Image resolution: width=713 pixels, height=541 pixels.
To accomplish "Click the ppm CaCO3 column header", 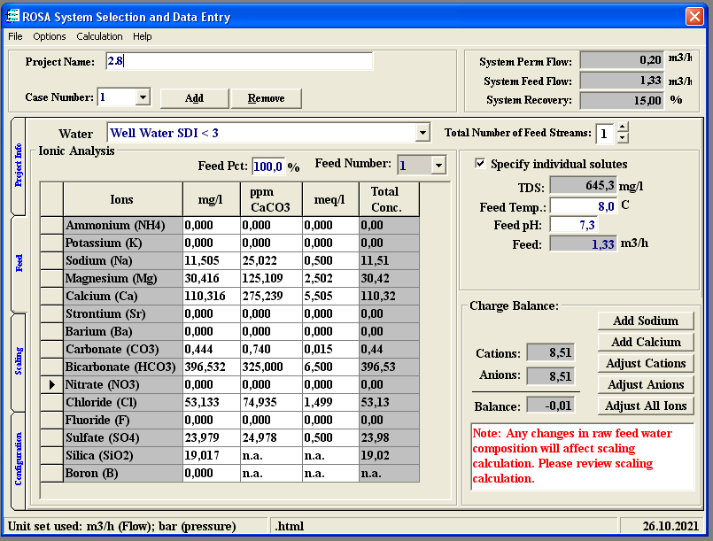I will pyautogui.click(x=271, y=199).
